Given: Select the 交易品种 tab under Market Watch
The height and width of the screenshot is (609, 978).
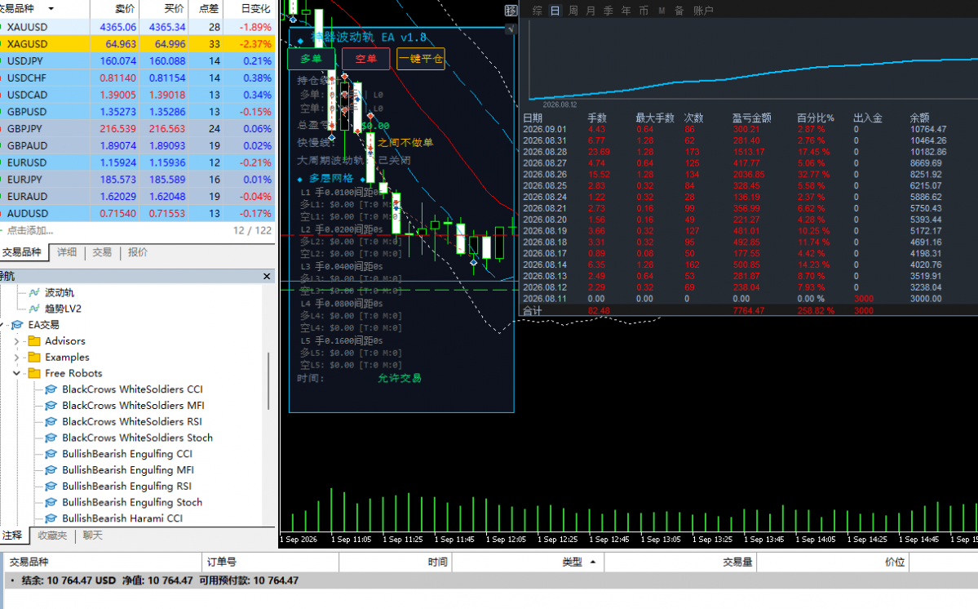Looking at the screenshot, I should 23,252.
